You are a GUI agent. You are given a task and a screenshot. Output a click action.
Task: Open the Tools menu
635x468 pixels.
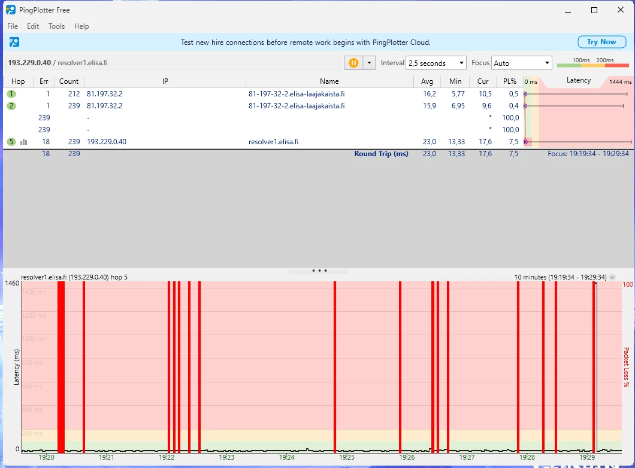click(x=56, y=26)
